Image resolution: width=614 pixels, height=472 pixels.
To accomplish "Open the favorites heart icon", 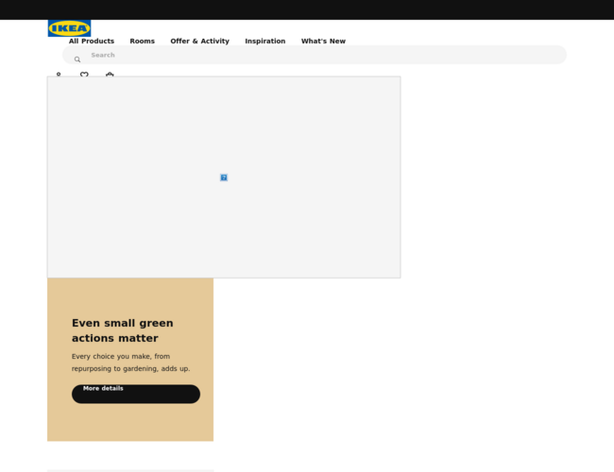I will coord(84,74).
